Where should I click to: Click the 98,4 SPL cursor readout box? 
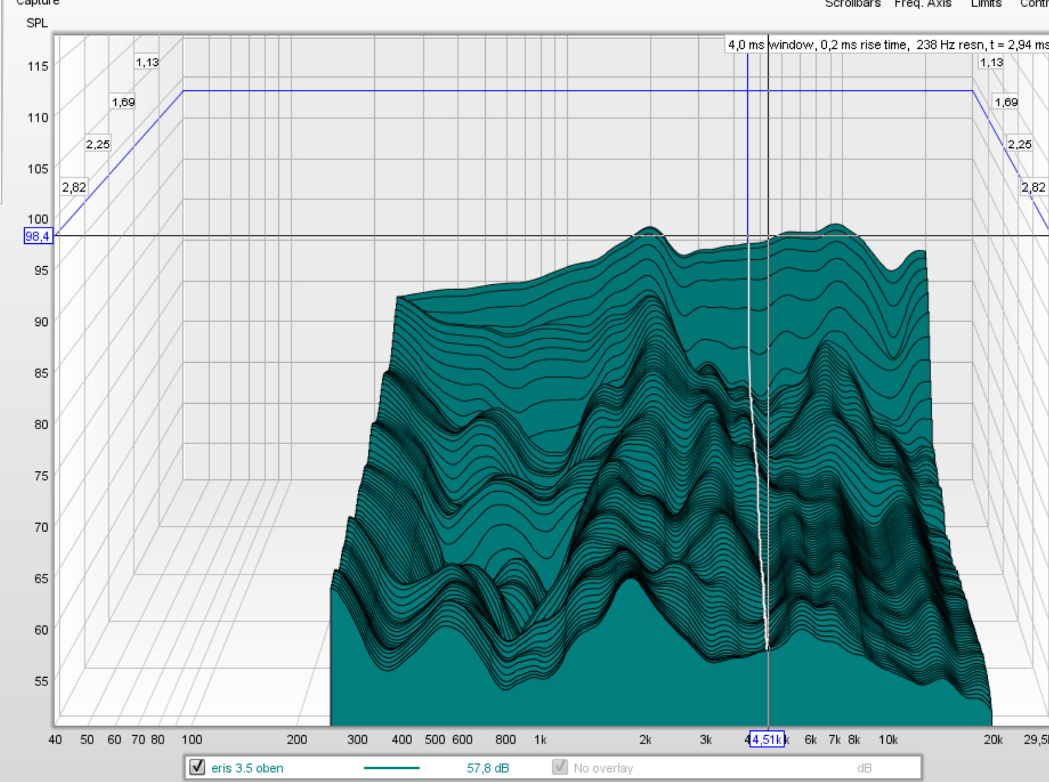[x=37, y=236]
